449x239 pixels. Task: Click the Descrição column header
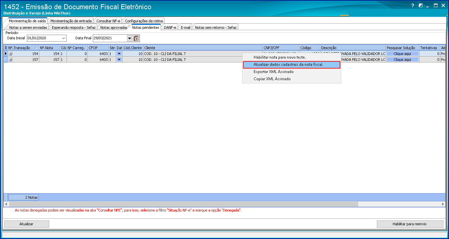pos(353,48)
